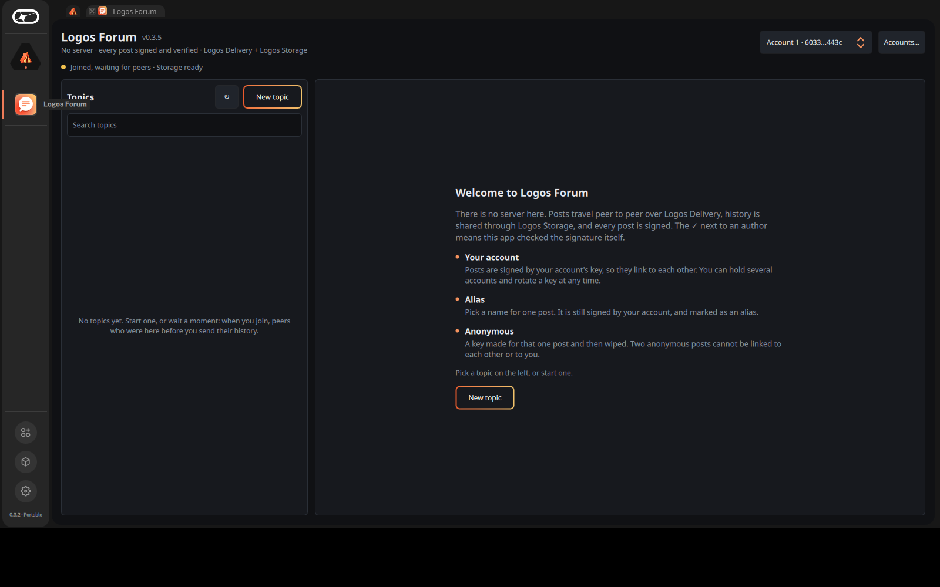Open the Accounts... manager

pos(901,42)
